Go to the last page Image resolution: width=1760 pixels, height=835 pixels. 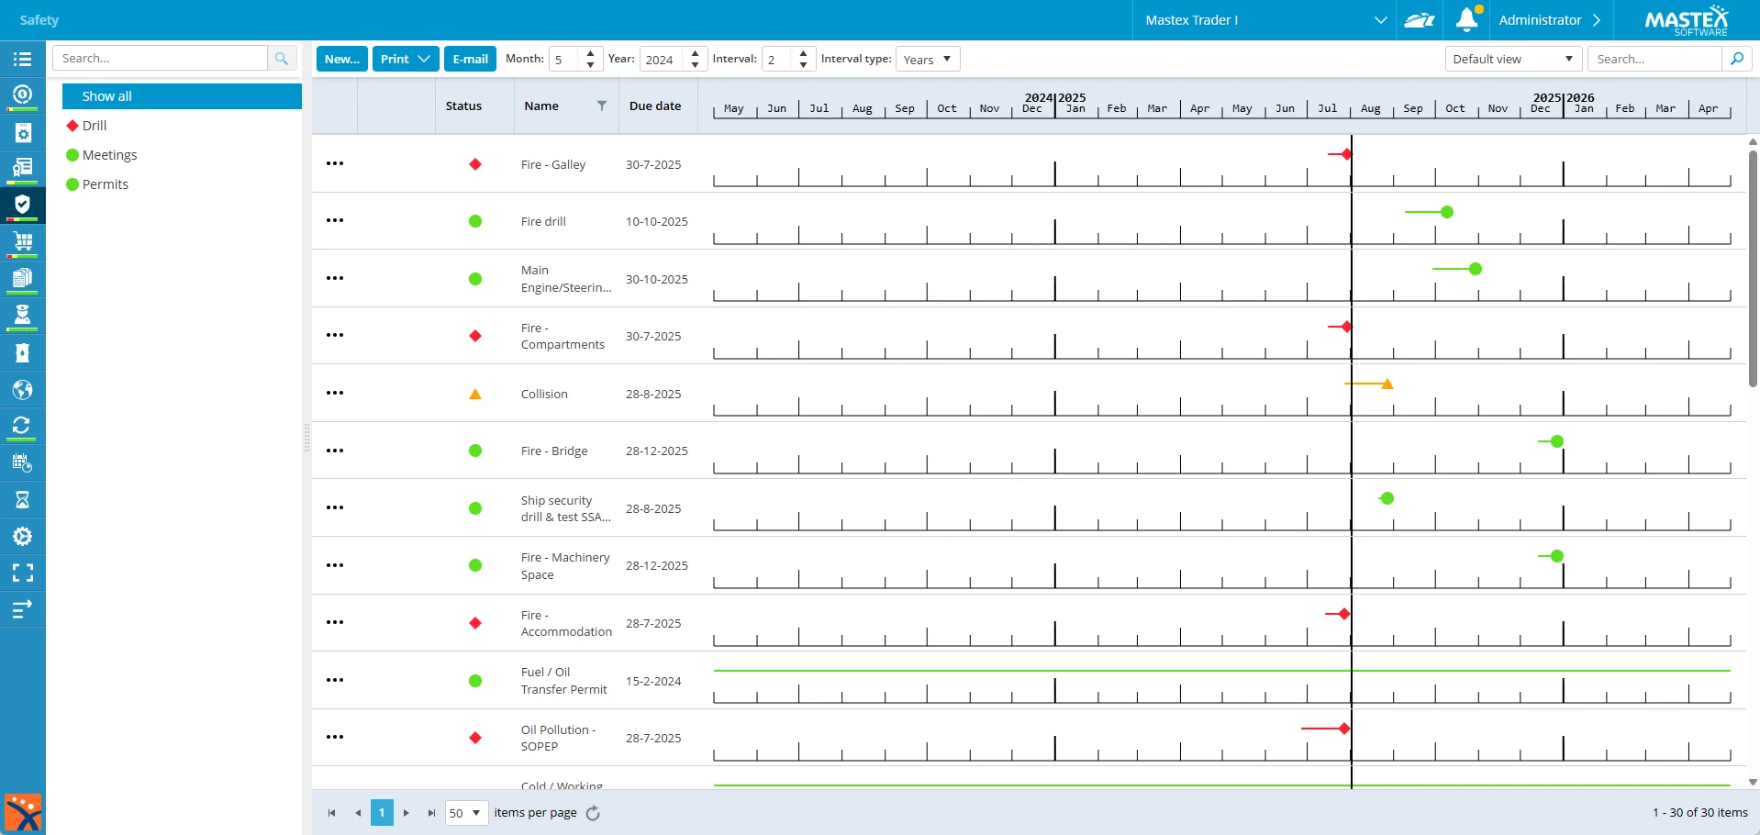point(431,813)
